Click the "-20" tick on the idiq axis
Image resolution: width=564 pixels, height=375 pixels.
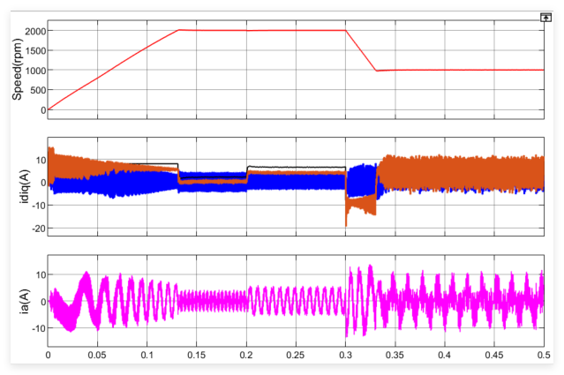[x=39, y=229]
